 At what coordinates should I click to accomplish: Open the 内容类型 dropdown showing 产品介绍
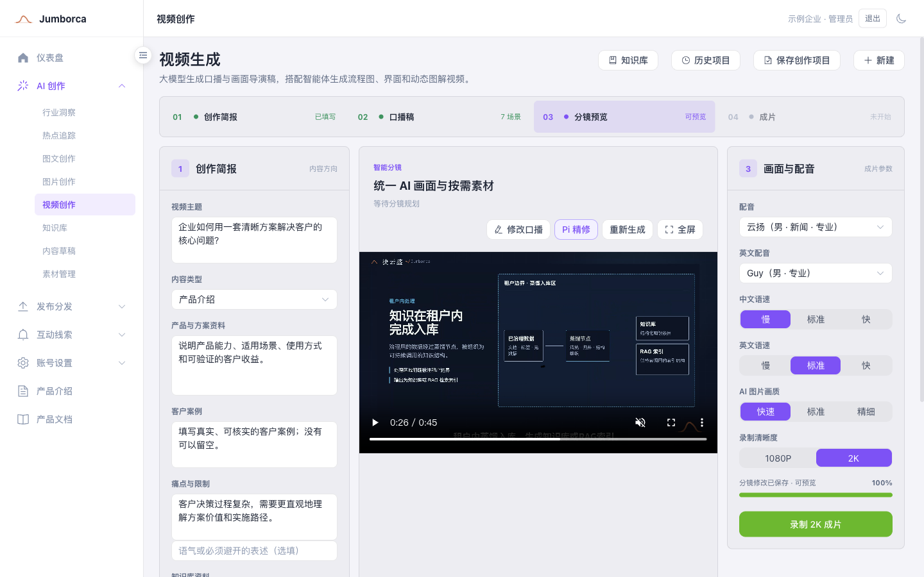(254, 299)
